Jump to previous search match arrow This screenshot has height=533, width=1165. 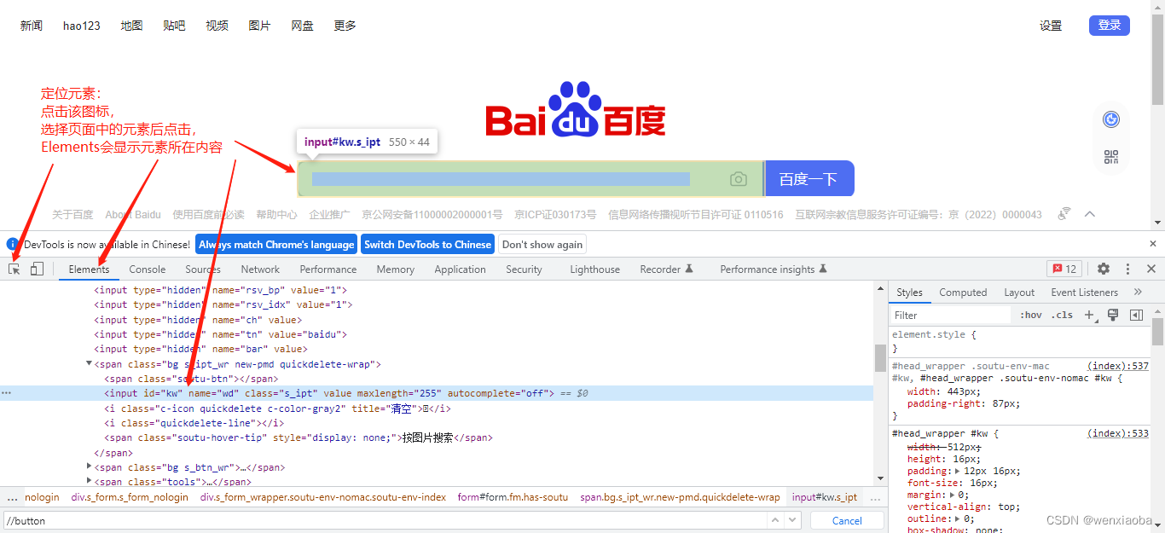point(775,520)
